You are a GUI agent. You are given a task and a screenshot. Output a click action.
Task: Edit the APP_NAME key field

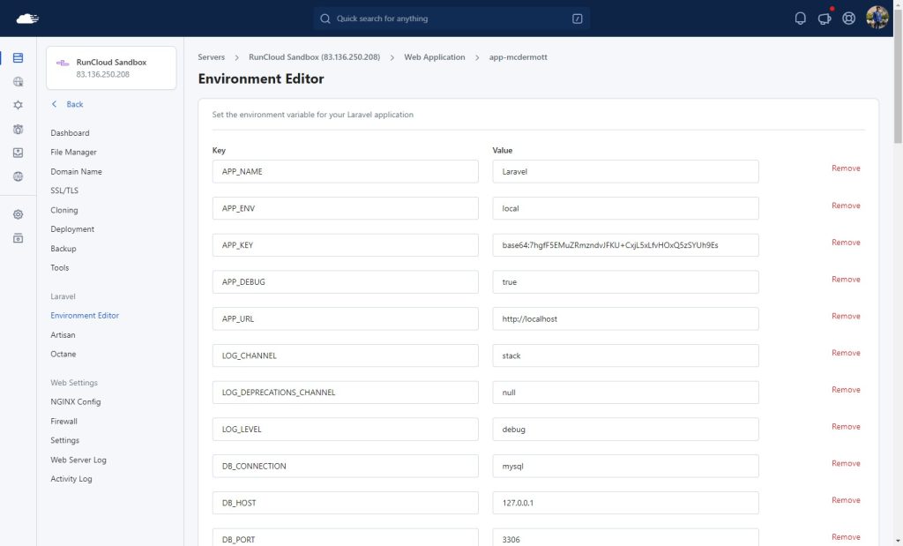click(x=345, y=172)
